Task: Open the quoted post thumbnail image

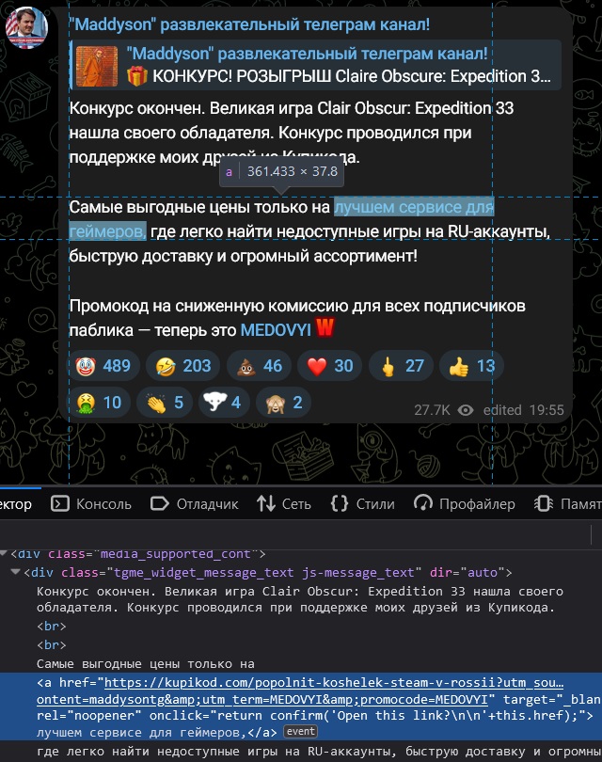Action: tap(97, 66)
